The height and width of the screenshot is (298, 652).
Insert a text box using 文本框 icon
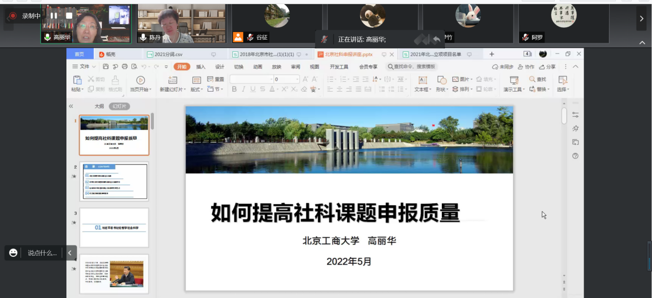click(x=422, y=80)
